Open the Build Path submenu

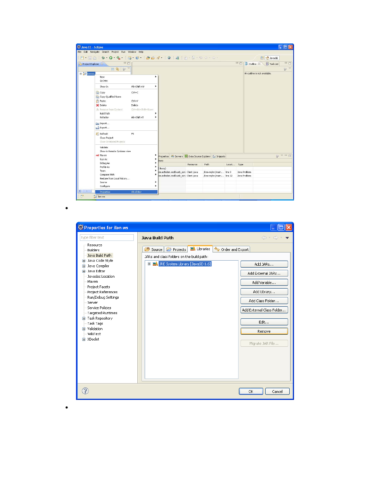click(126, 114)
